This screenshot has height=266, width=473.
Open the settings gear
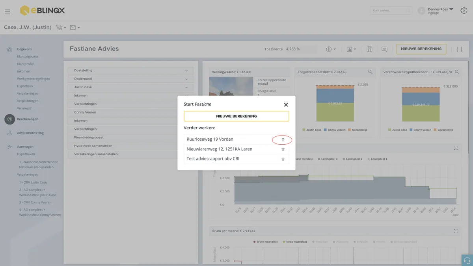click(x=464, y=11)
